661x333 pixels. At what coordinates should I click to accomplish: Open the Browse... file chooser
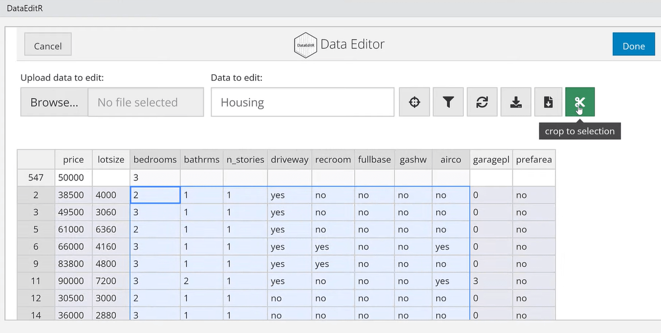coord(54,102)
